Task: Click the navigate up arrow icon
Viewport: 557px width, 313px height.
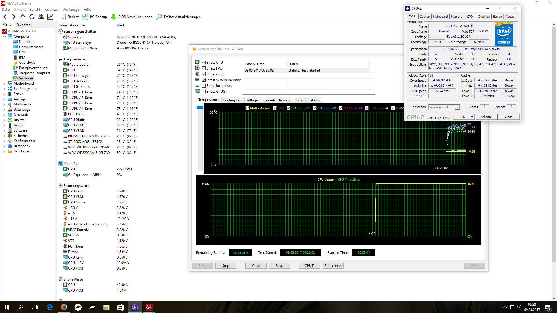Action: click(x=23, y=17)
